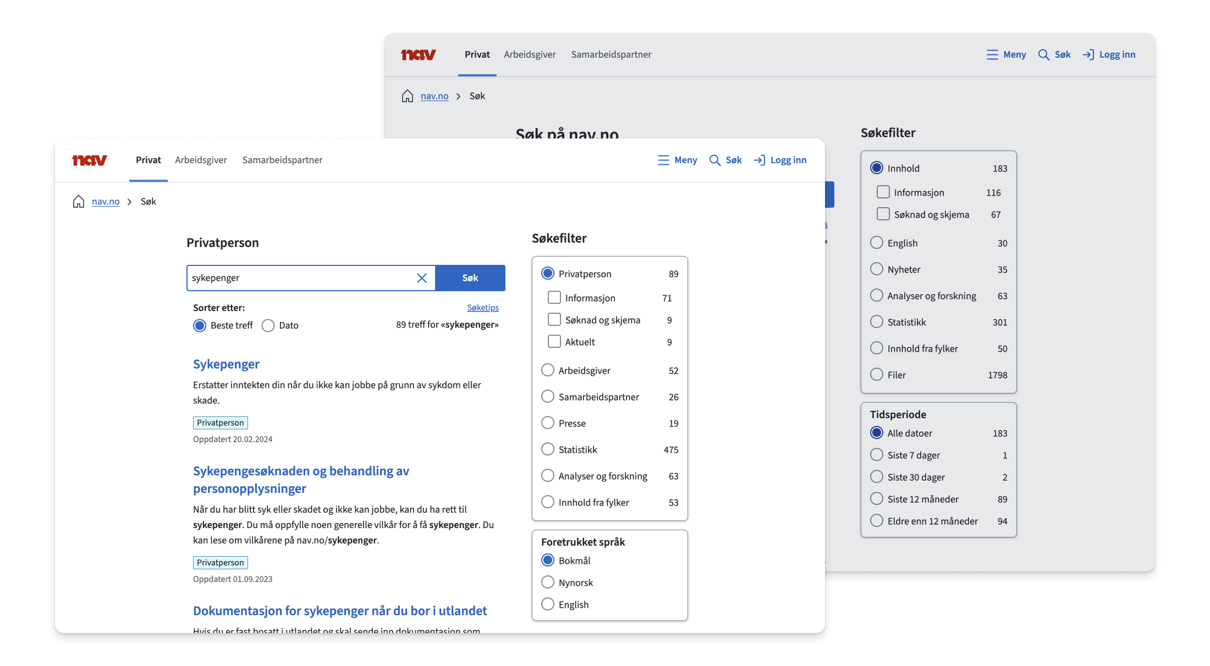Sort results by Dato

pyautogui.click(x=268, y=325)
